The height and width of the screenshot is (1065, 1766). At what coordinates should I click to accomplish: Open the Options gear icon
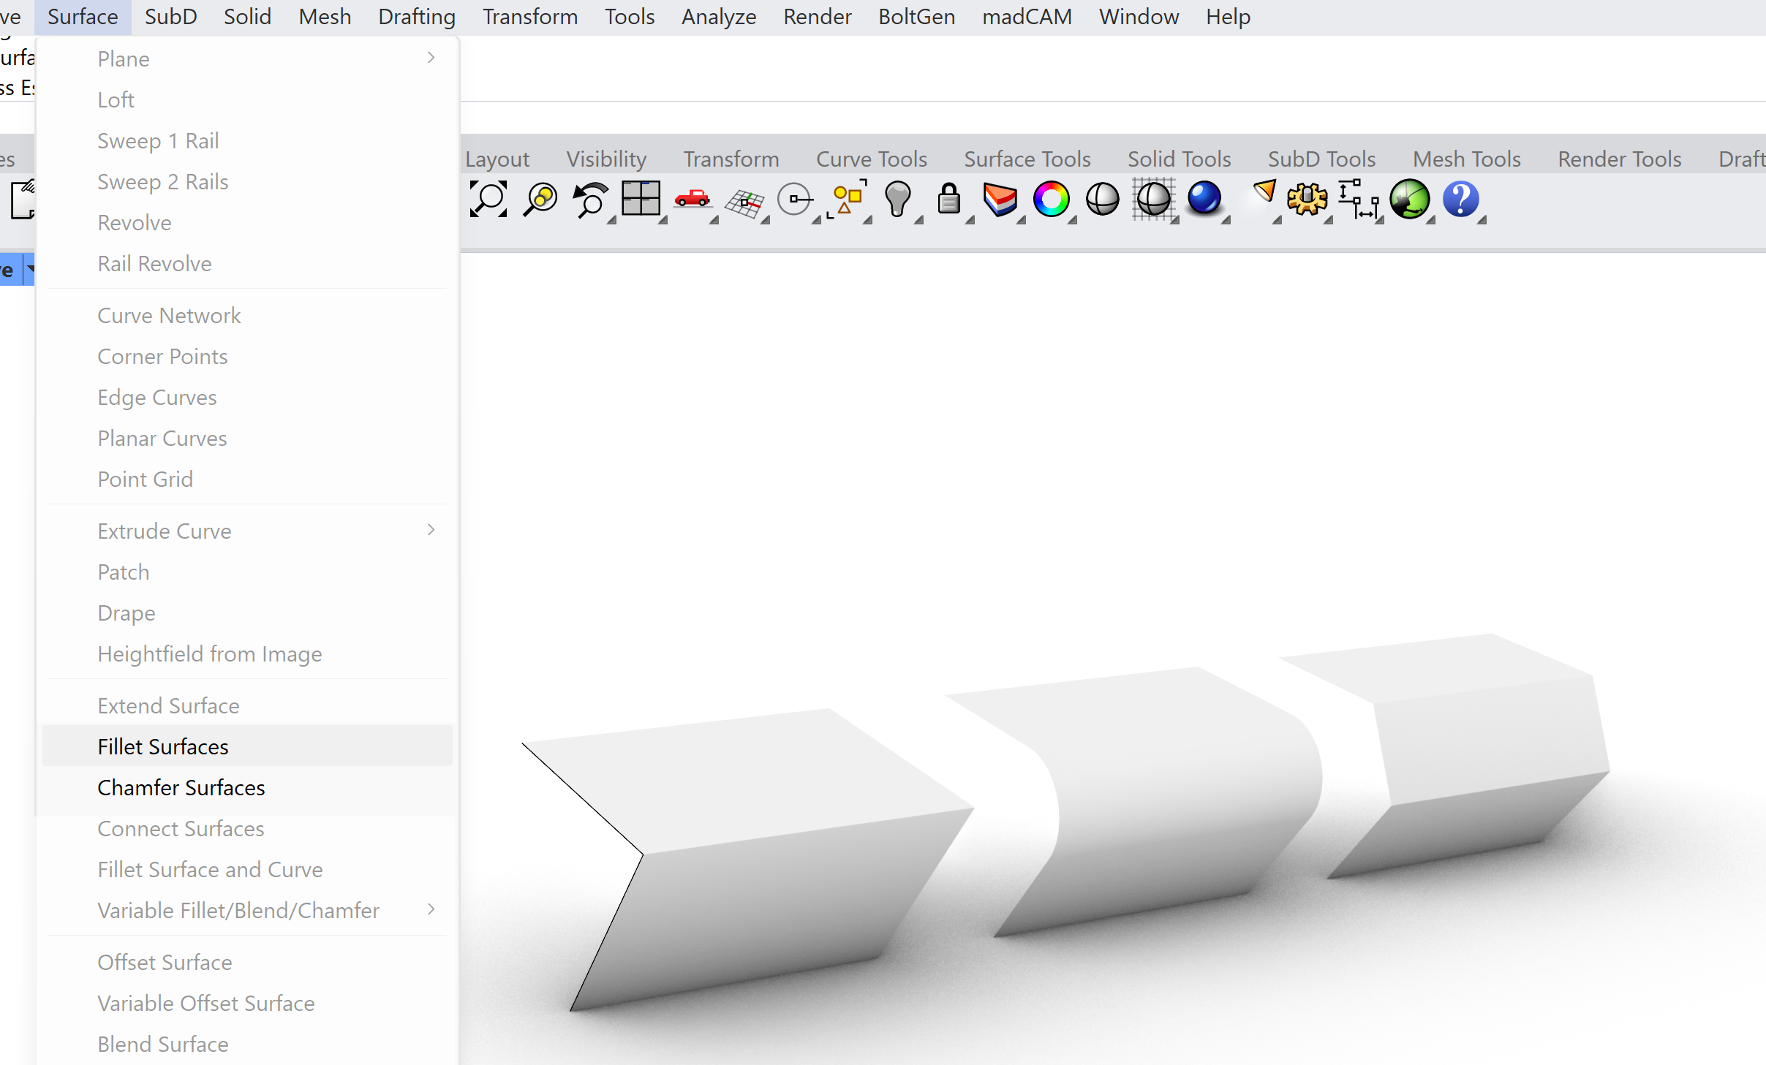click(x=1307, y=199)
